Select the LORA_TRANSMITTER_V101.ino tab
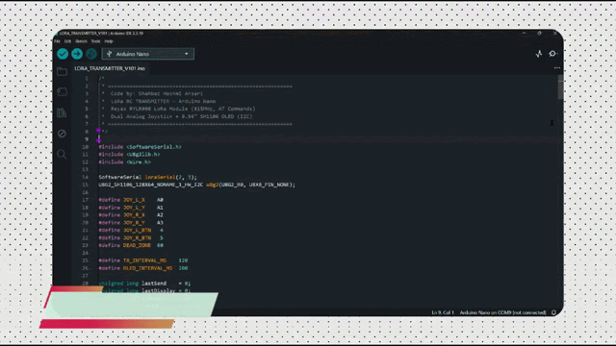 [110, 68]
